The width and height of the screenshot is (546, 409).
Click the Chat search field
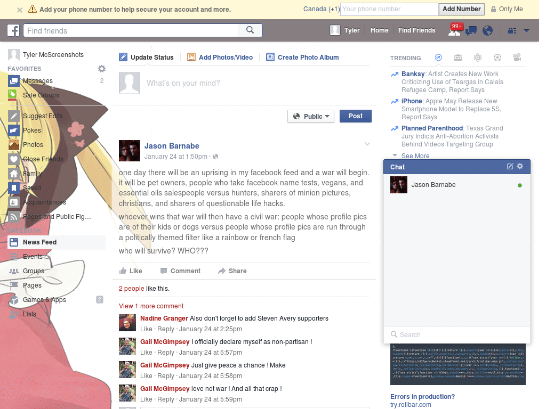pyautogui.click(x=457, y=334)
